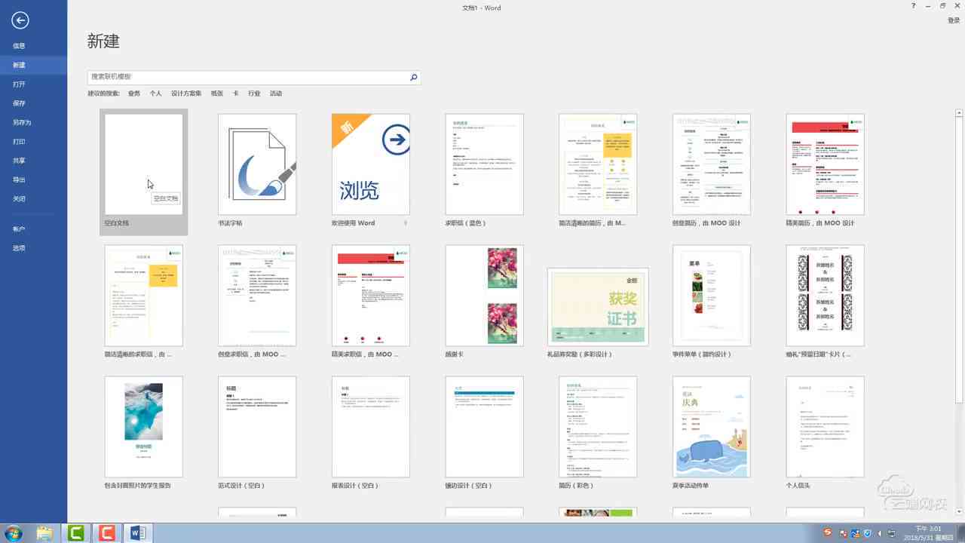Image resolution: width=965 pixels, height=543 pixels.
Task: Focus the 搜索联机模板 search box
Action: coord(247,77)
